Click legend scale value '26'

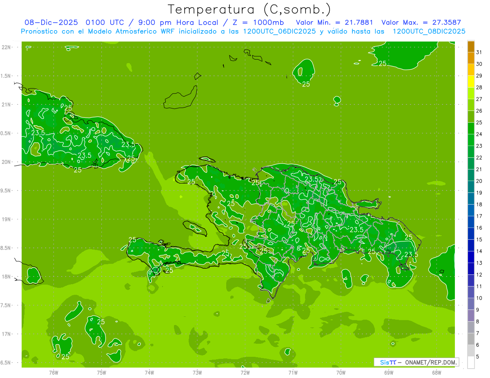coord(479,111)
